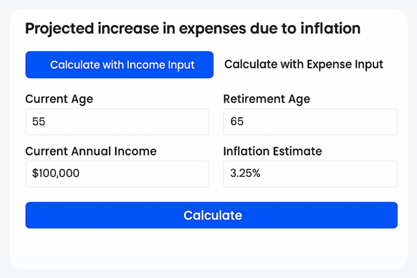
Task: Select the Current Annual Income field
Action: click(117, 174)
